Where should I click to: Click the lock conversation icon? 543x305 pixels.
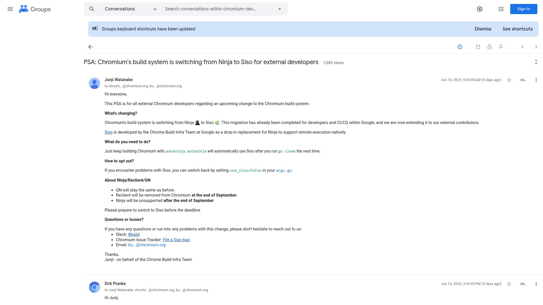click(x=490, y=47)
